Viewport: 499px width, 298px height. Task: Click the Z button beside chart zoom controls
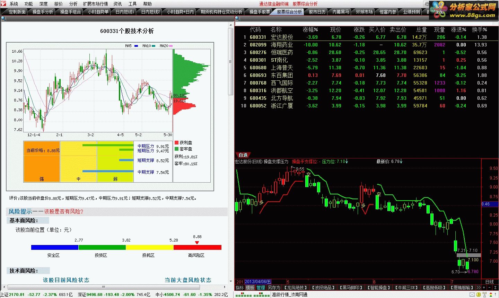point(495,288)
